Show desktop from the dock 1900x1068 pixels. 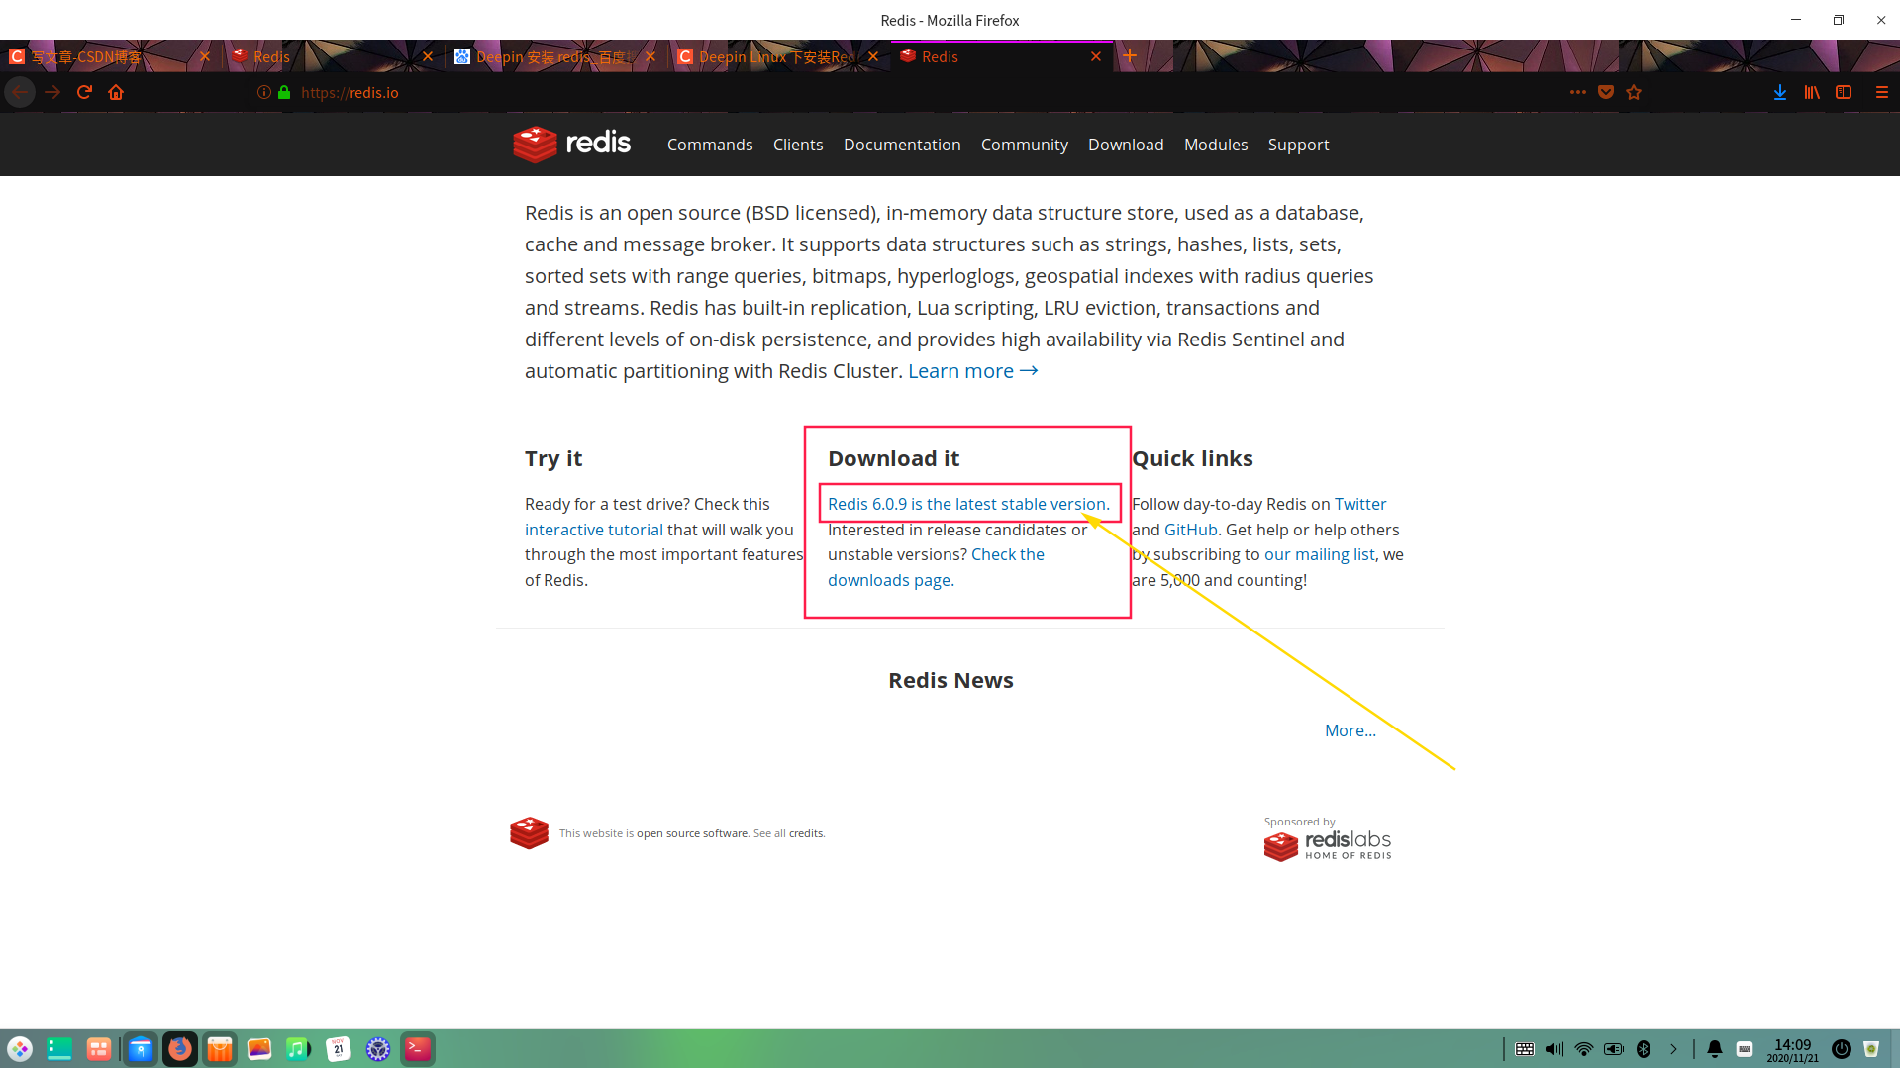point(59,1049)
